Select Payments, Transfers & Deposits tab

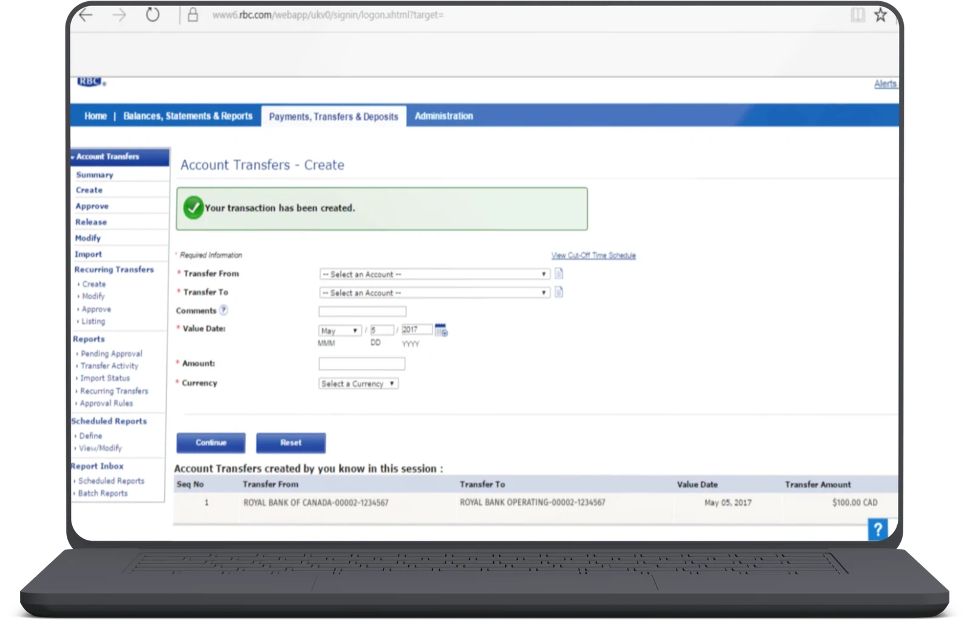click(334, 116)
